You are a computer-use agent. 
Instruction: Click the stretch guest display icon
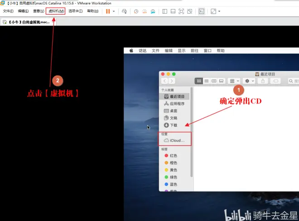(213, 11)
